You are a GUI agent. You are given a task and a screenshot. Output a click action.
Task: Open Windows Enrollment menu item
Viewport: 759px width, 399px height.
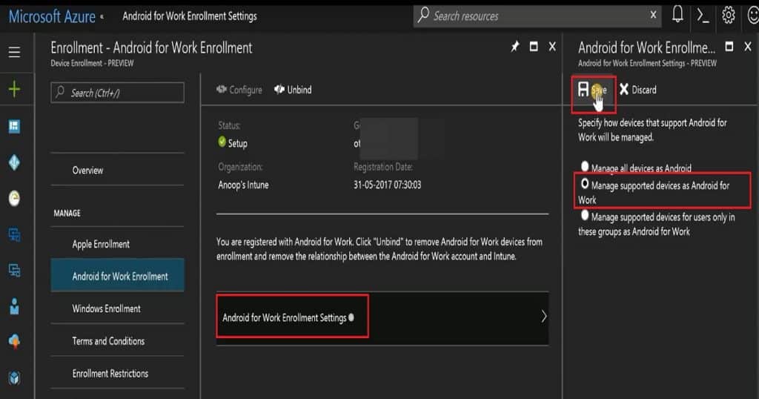pyautogui.click(x=106, y=309)
